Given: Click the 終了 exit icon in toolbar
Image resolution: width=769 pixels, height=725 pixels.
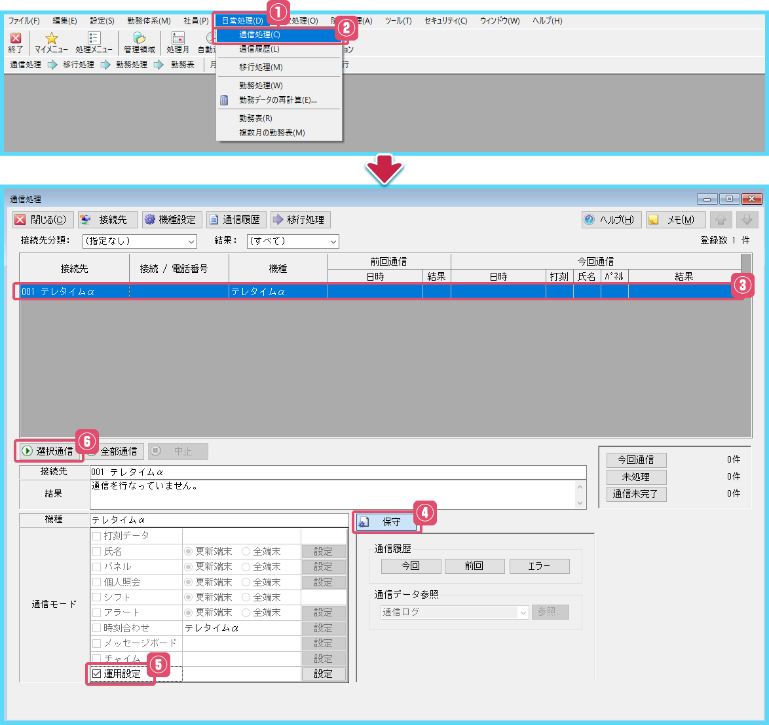Looking at the screenshot, I should 16,43.
